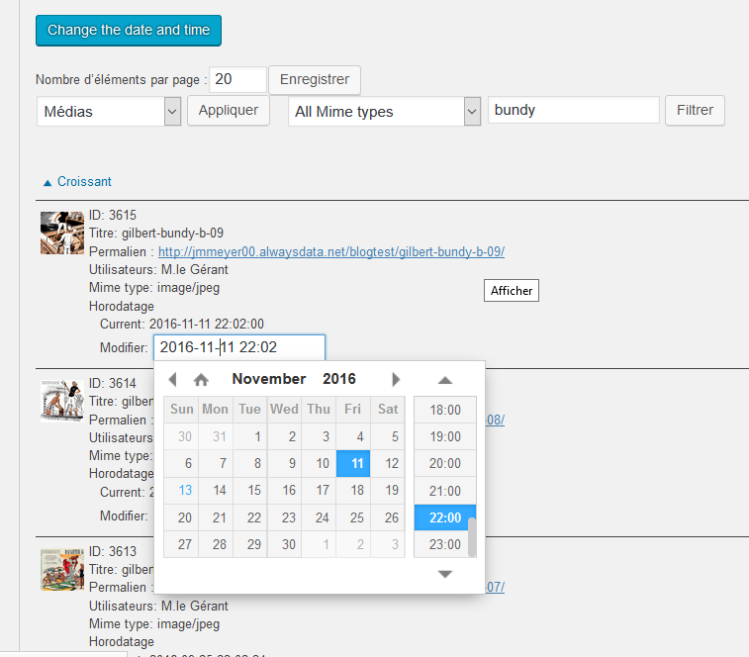Click Titre gilbert-bundy-b-09 text
This screenshot has height=657, width=749.
pyautogui.click(x=156, y=234)
